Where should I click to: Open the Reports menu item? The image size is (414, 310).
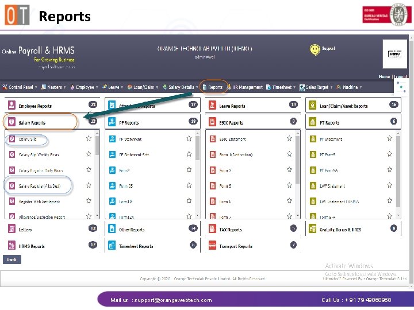[213, 87]
